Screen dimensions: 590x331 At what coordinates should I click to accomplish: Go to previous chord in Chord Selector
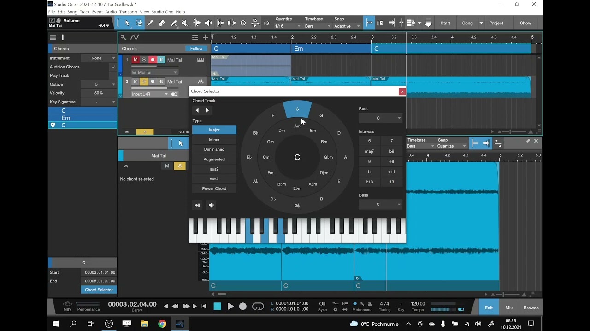pyautogui.click(x=197, y=110)
